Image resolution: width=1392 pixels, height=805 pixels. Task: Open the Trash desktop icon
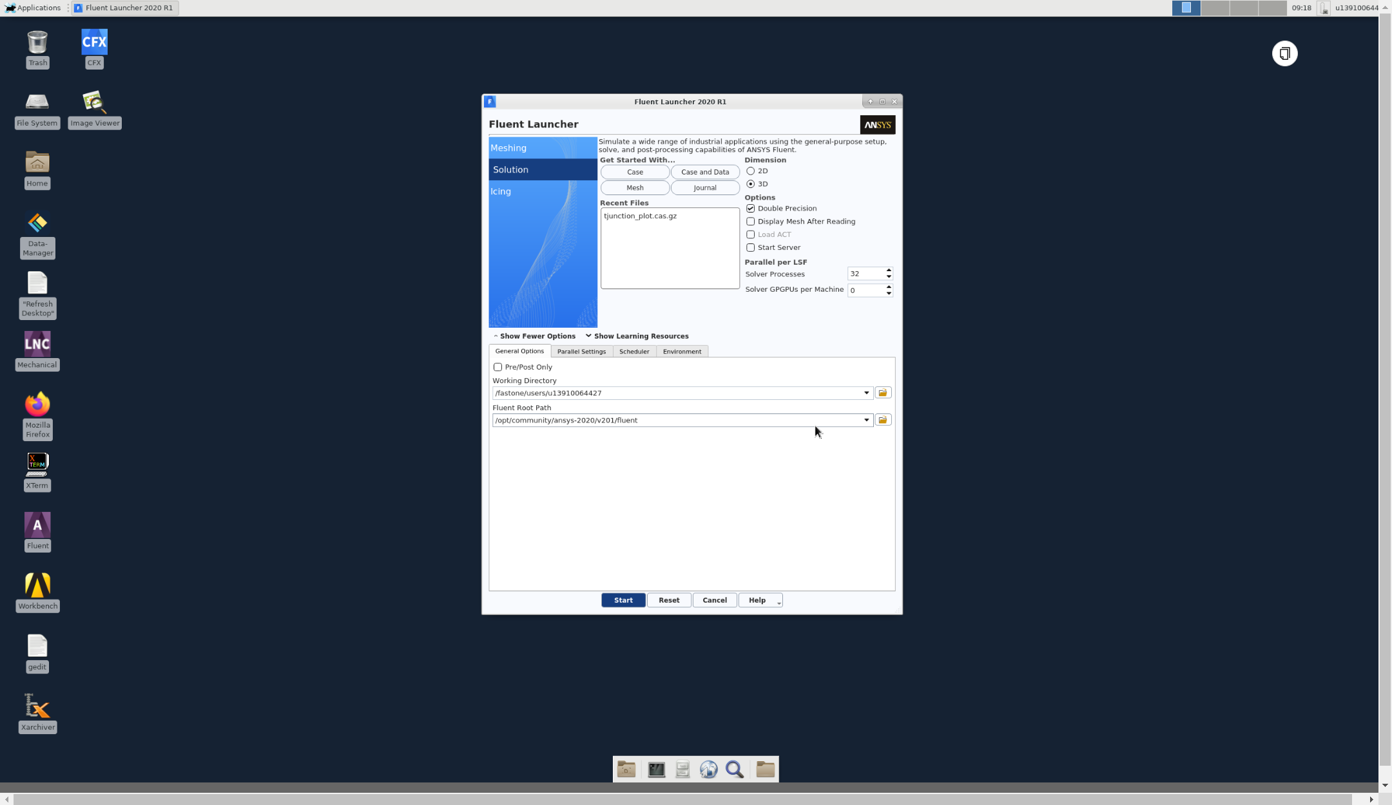tap(37, 48)
